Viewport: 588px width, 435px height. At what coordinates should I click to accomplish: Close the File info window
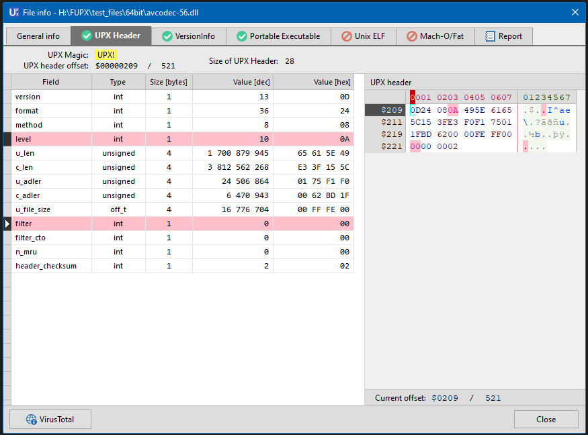point(575,12)
